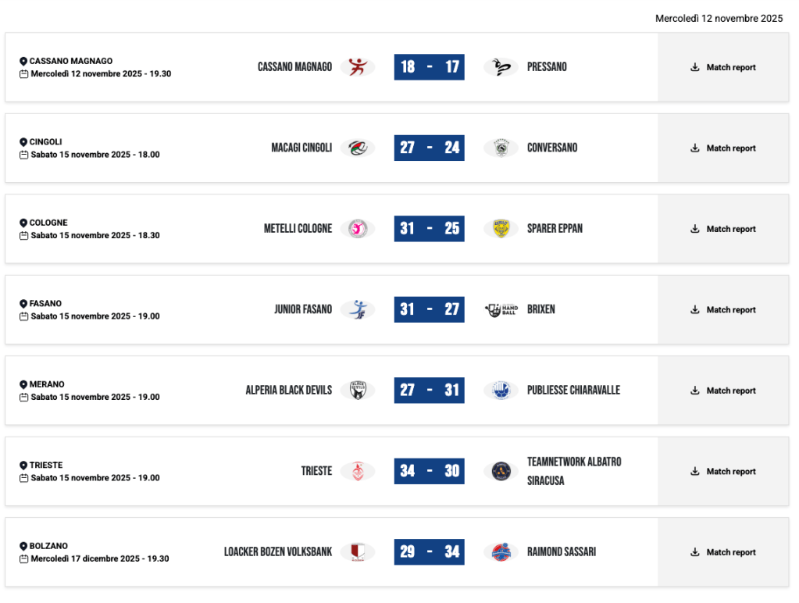This screenshot has height=603, width=799.
Task: Download Match report for Trieste match
Action: [x=723, y=472]
